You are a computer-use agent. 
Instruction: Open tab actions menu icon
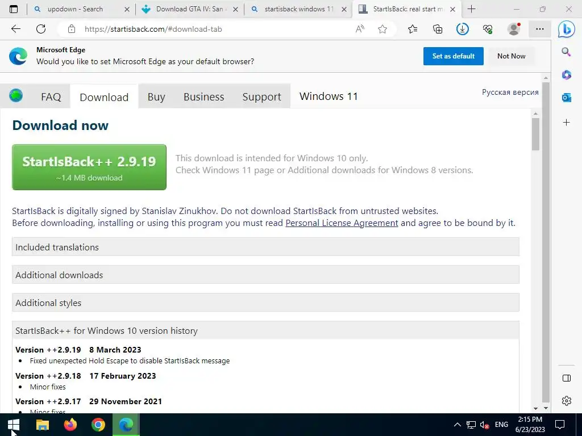point(14,9)
